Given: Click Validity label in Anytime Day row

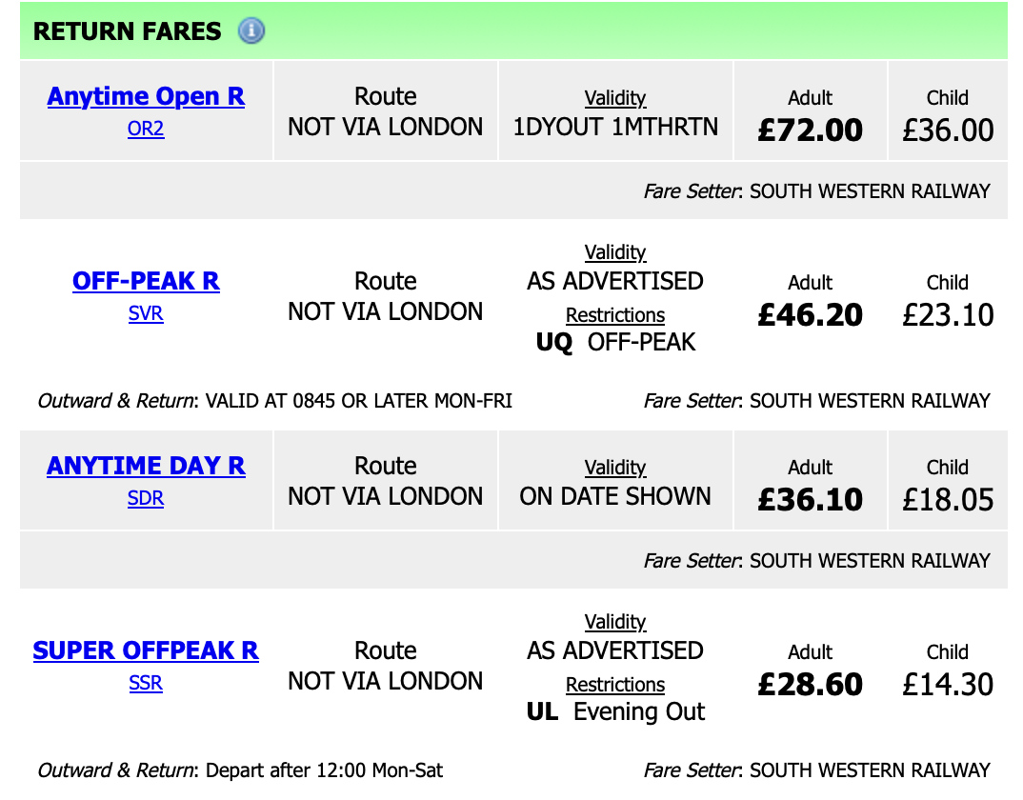Looking at the screenshot, I should pos(615,468).
